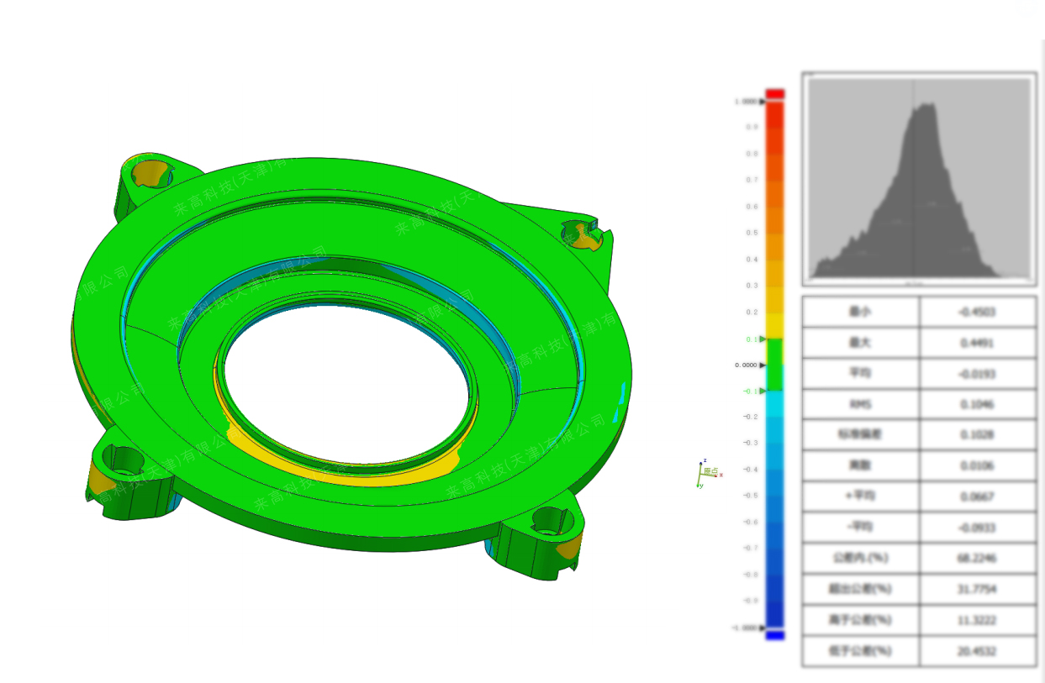Viewport: 1045px width, 683px height.
Task: Select the red swatch atop the color bar
Action: coord(774,93)
